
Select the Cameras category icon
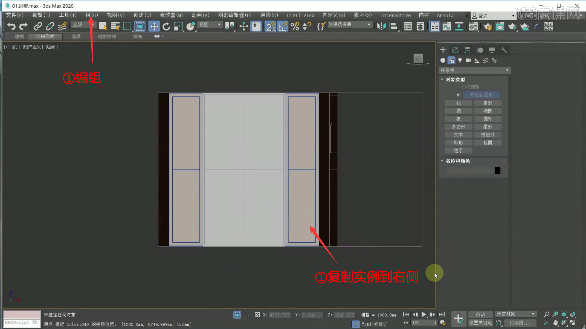tap(468, 60)
